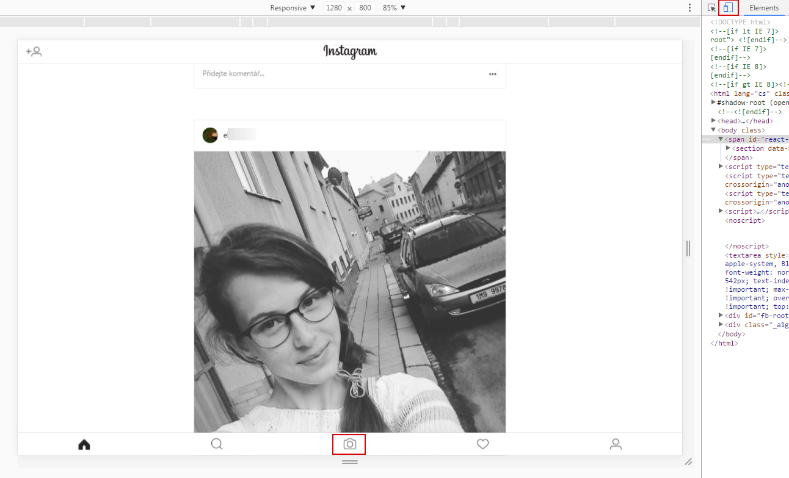The image size is (789, 478).
Task: Click the viewport height field showing 800
Action: (365, 8)
